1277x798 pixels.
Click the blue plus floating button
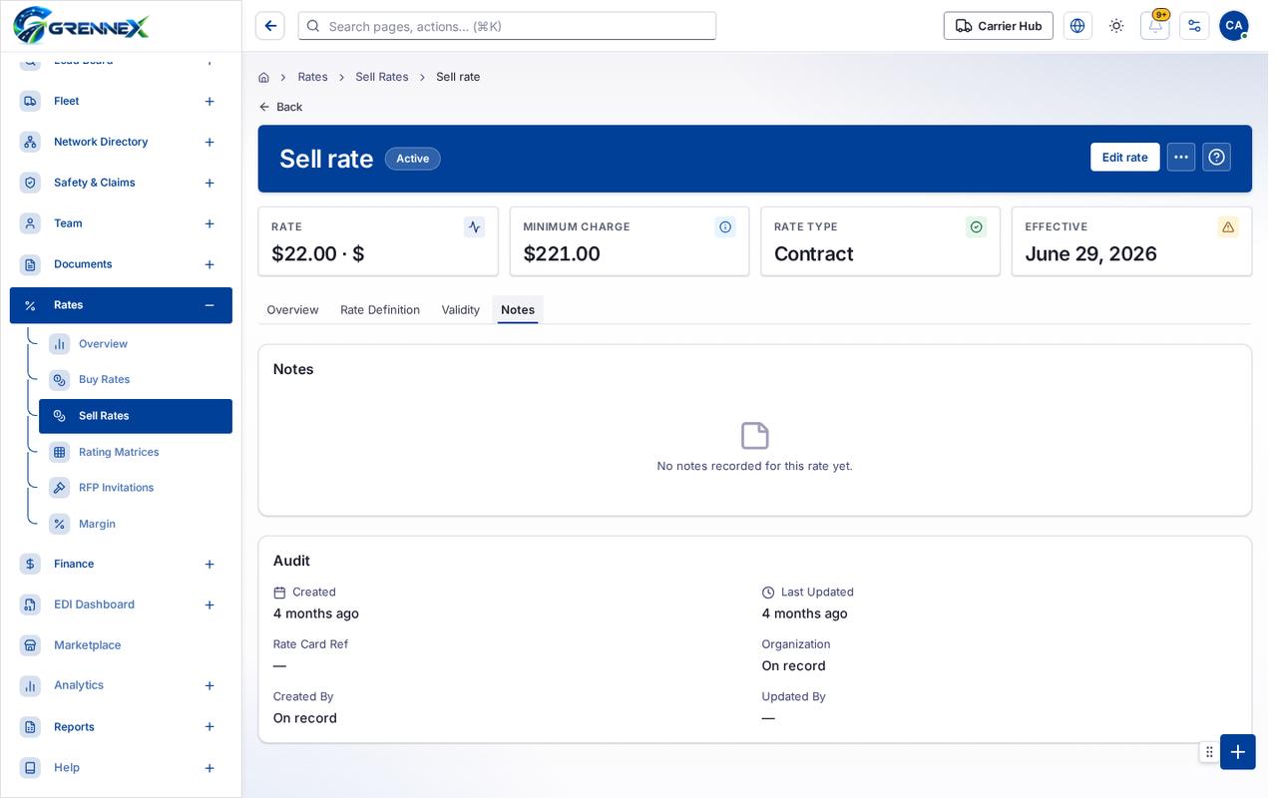coord(1238,752)
